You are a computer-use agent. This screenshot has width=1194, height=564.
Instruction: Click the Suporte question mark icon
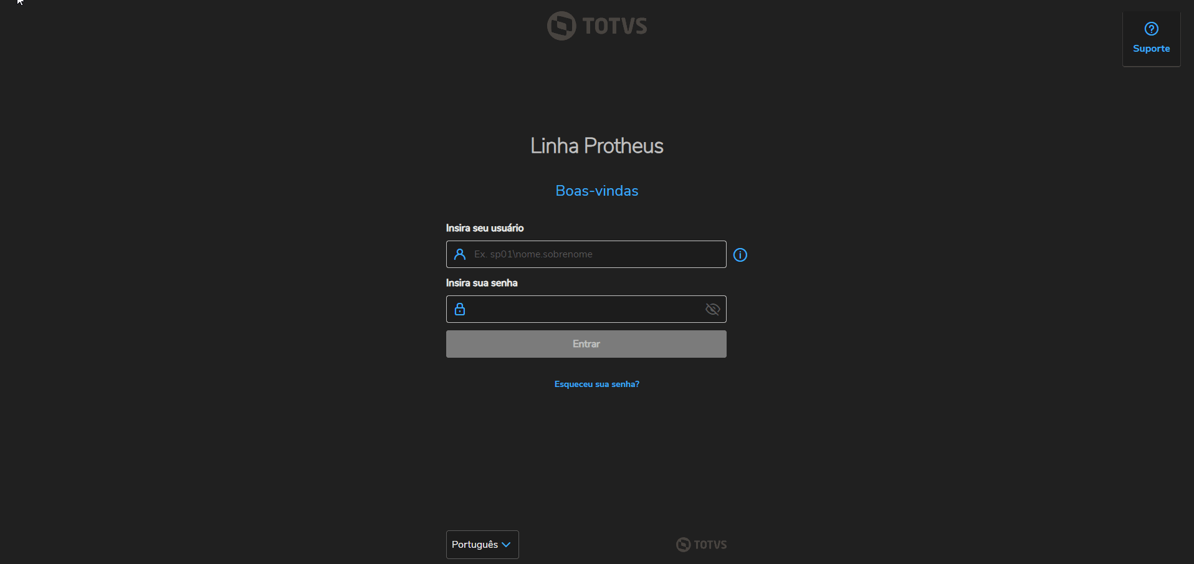point(1151,29)
